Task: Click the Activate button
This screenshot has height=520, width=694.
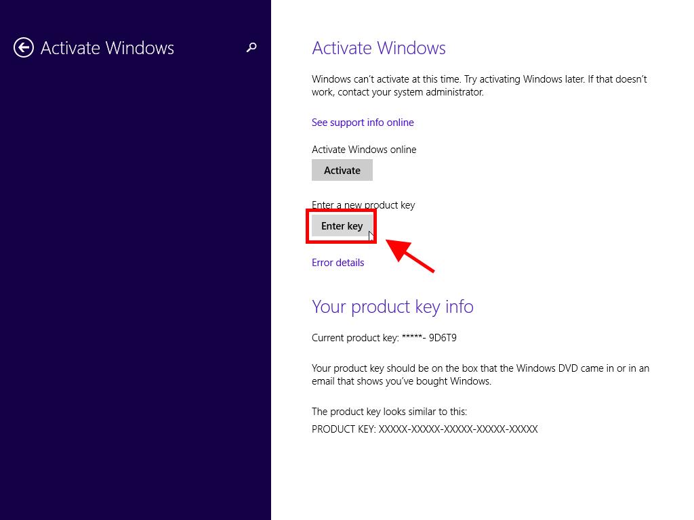Action: point(342,170)
